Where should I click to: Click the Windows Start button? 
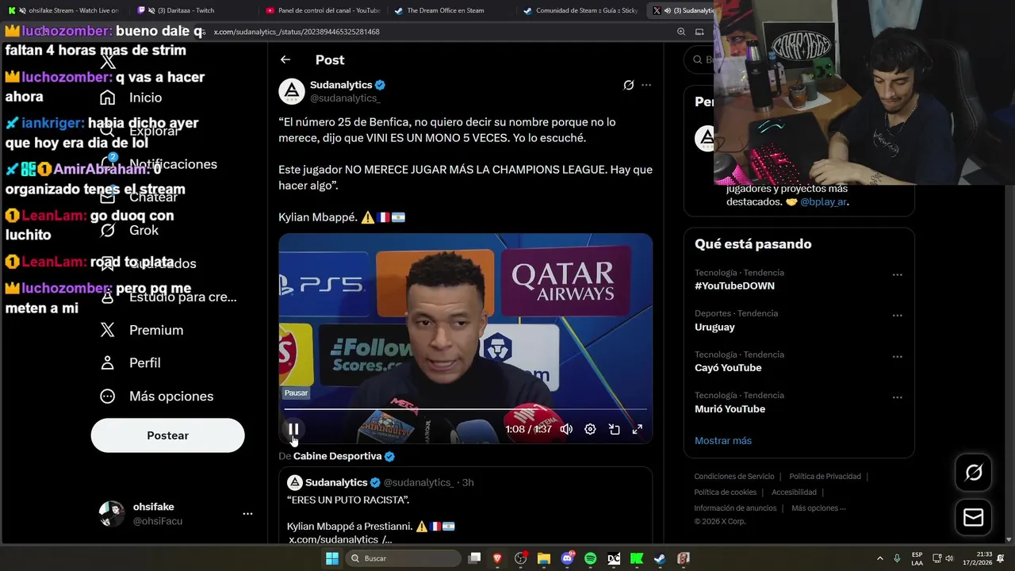[x=332, y=558]
